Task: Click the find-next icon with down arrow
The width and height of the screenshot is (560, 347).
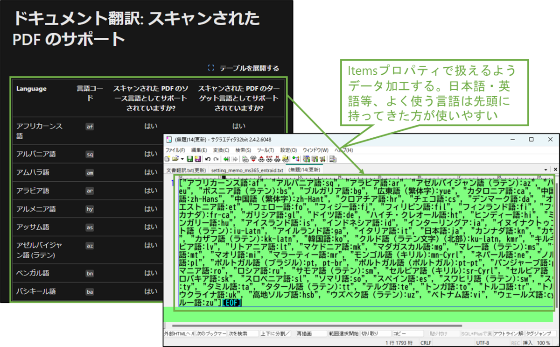Action: pyautogui.click(x=253, y=159)
